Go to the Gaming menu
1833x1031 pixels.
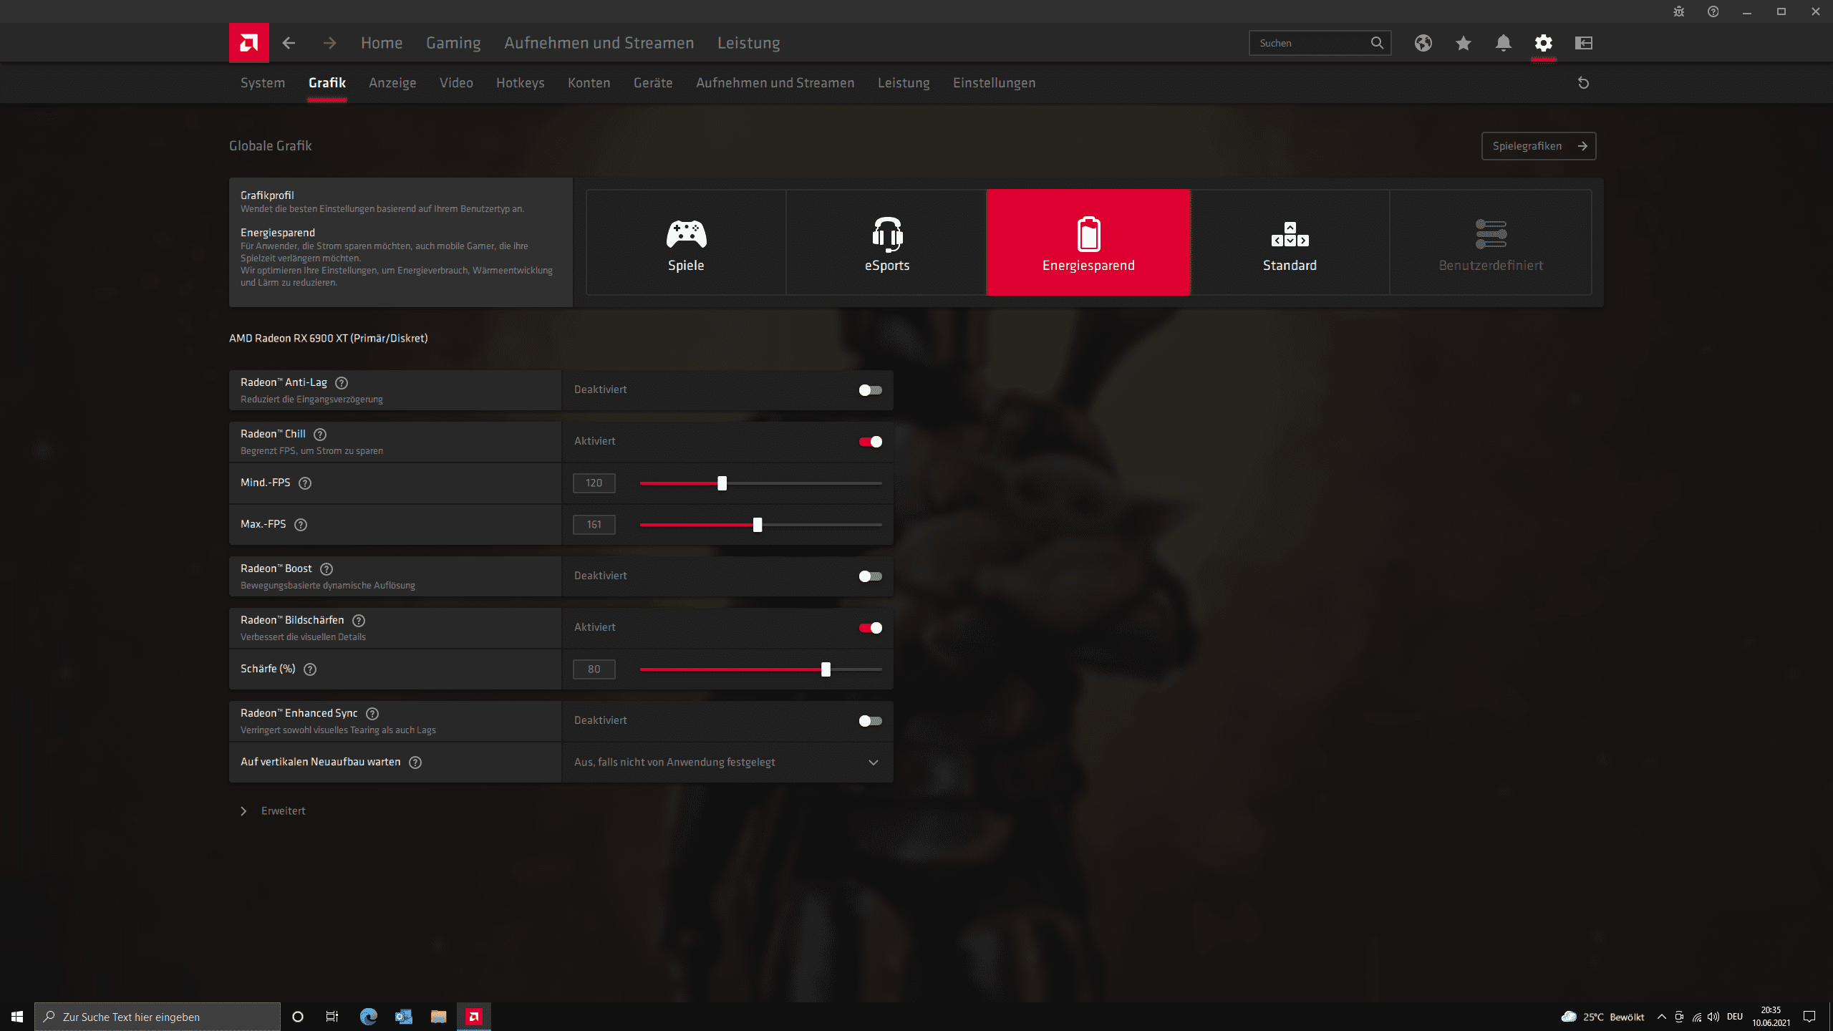coord(453,43)
